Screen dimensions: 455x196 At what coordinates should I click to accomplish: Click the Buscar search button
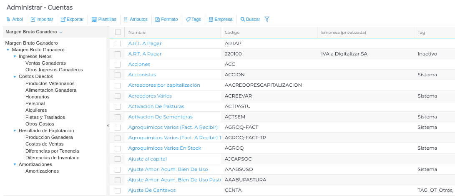point(250,19)
